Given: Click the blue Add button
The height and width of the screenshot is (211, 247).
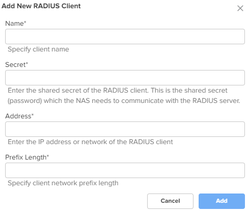Looking at the screenshot, I should (222, 201).
